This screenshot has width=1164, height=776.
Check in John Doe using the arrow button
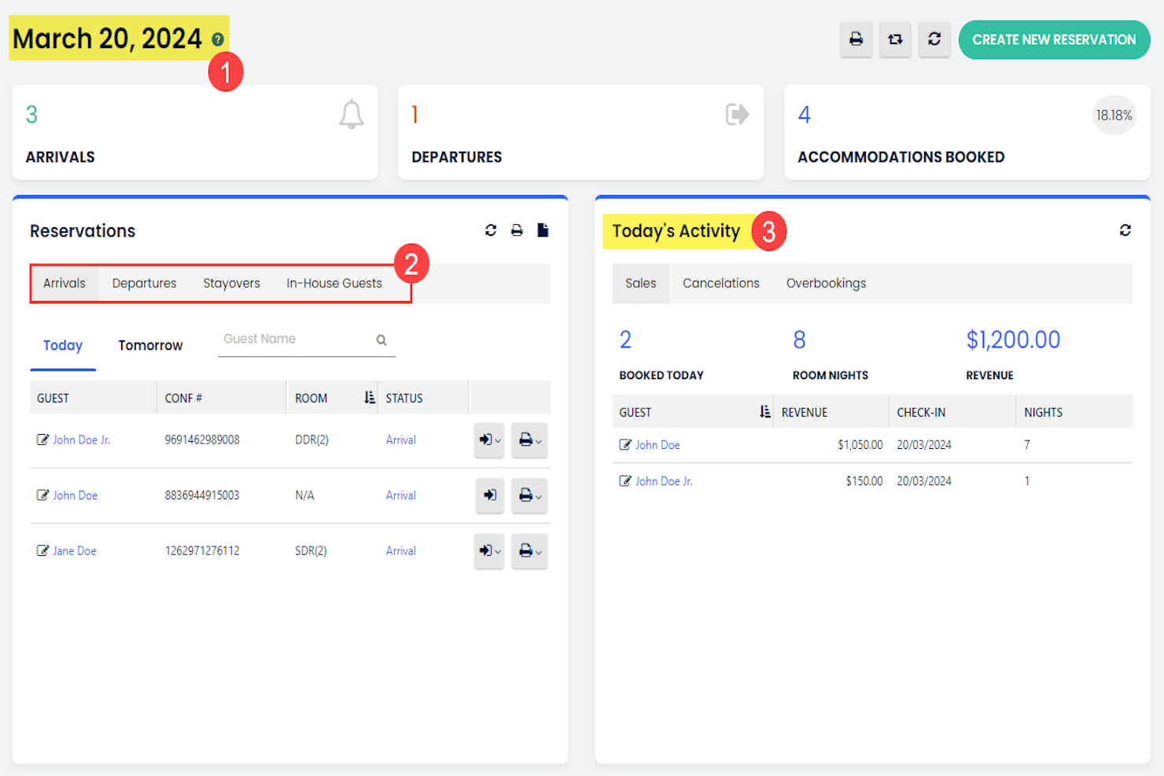pos(489,495)
